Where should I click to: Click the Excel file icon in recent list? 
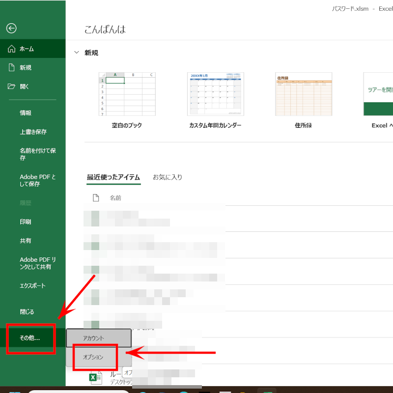95,378
